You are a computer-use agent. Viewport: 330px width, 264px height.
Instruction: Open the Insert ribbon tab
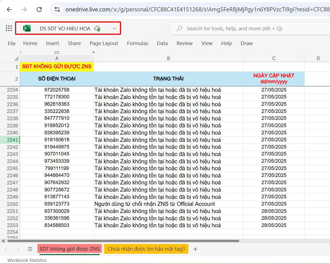[x=53, y=43]
